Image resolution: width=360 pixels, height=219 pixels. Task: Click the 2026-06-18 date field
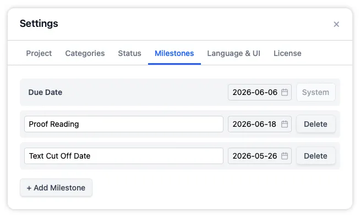(x=260, y=124)
